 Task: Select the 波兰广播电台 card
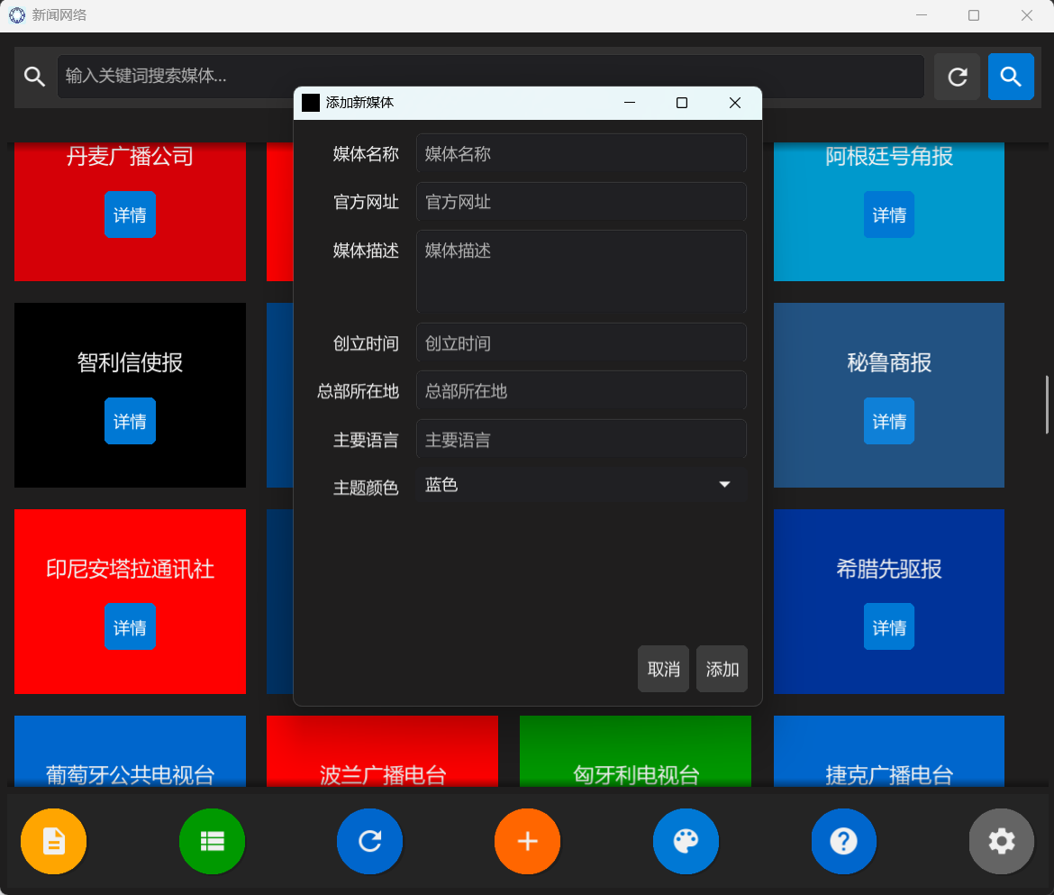383,751
